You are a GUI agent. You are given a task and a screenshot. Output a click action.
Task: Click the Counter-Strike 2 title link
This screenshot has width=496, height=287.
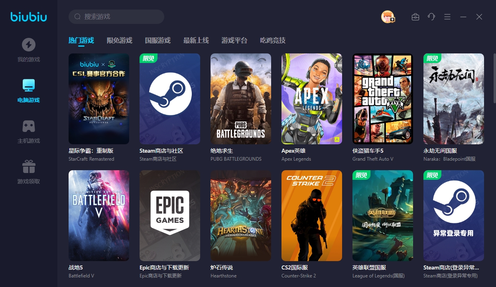[295, 267]
